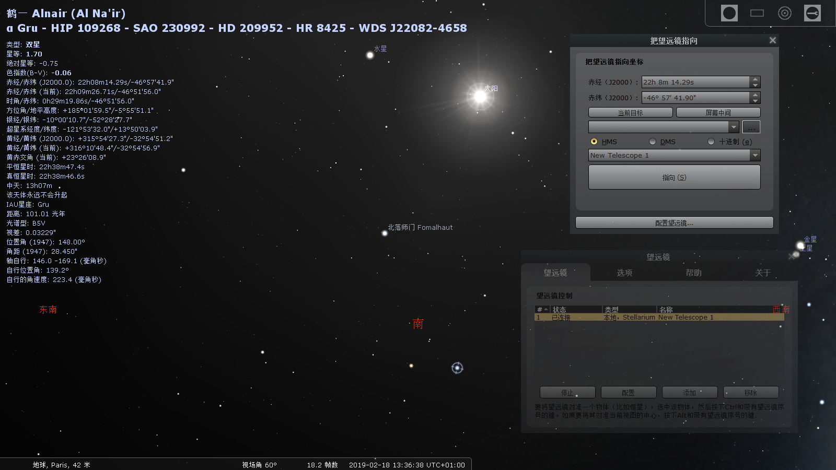
Task: Click the 太阳 Sun in the sky
Action: click(480, 96)
